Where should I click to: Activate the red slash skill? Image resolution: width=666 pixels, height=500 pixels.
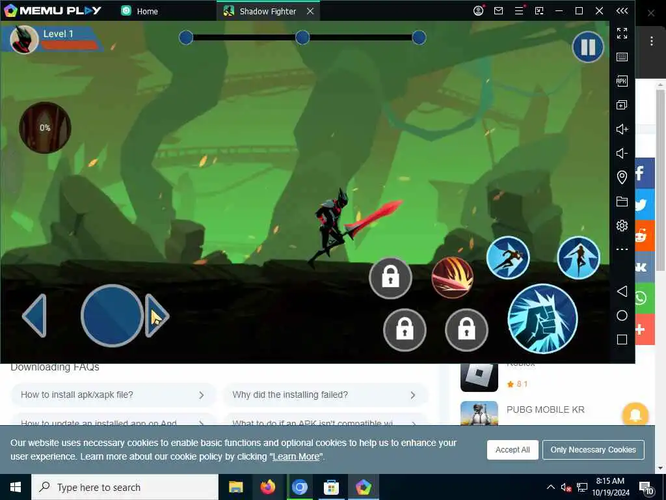(x=453, y=277)
